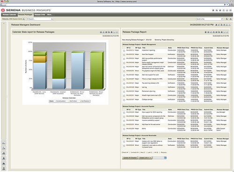
Task: Click the magnifier search icon in left sidebar
Action: click(x=4, y=148)
